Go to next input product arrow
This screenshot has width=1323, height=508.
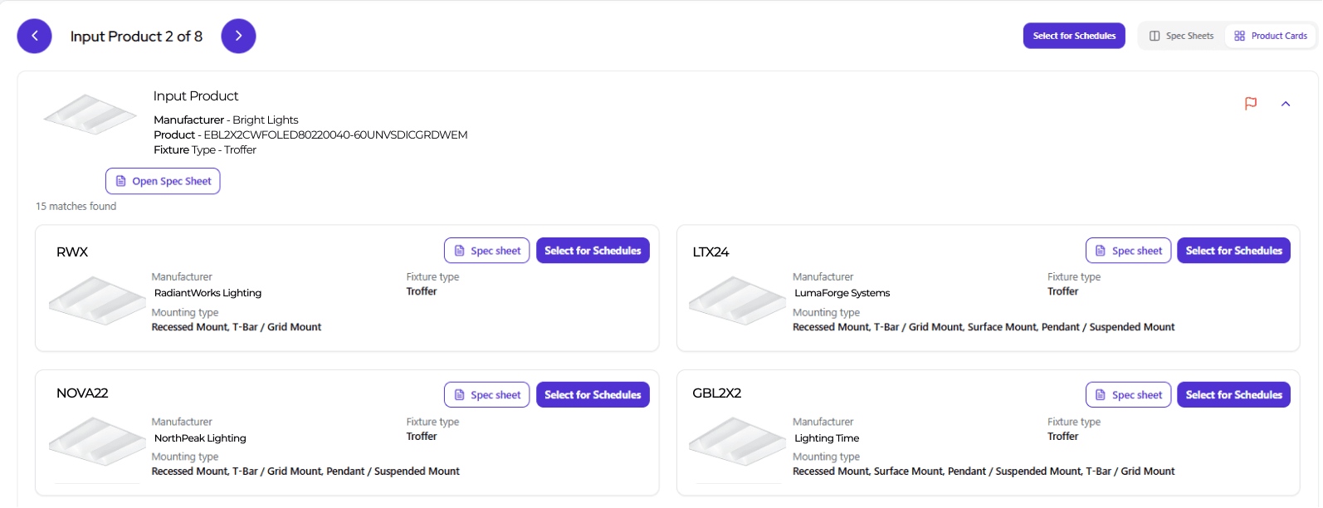coord(238,36)
